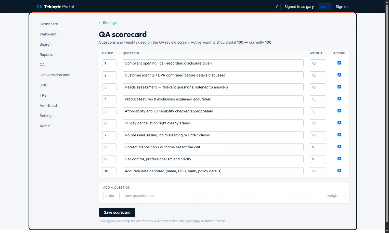Click Sign out link

tap(343, 7)
